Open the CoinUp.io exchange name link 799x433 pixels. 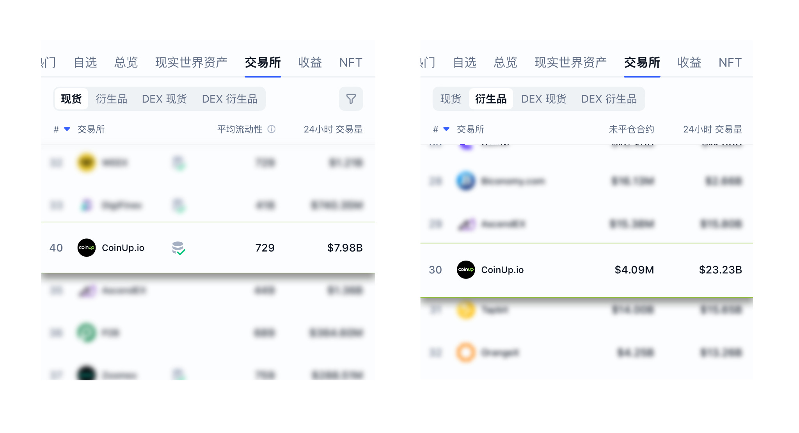(123, 248)
